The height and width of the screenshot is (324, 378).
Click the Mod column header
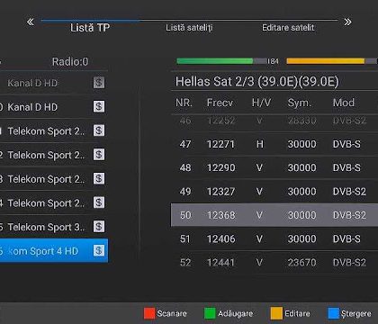[344, 103]
